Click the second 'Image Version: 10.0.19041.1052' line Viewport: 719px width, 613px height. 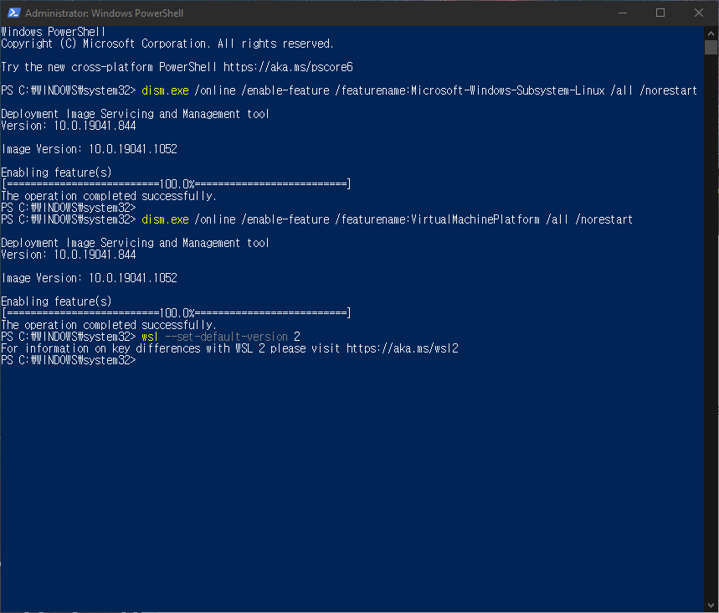[x=89, y=278]
